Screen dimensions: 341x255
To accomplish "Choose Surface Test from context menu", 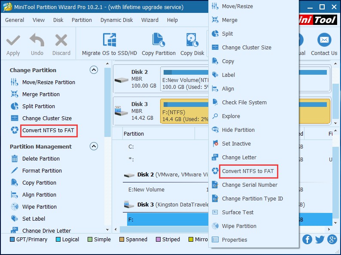I will tap(253, 212).
